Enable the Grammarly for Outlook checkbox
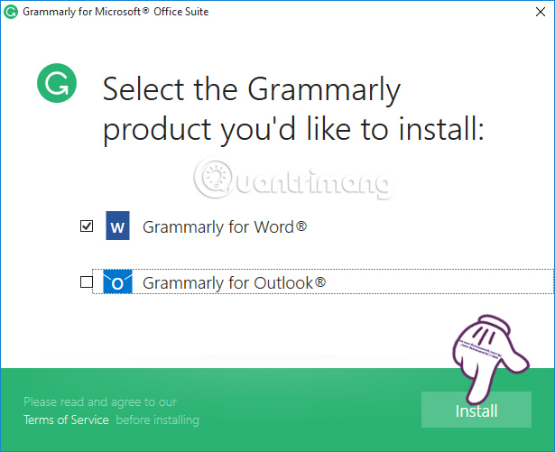Image resolution: width=555 pixels, height=452 pixels. point(87,282)
